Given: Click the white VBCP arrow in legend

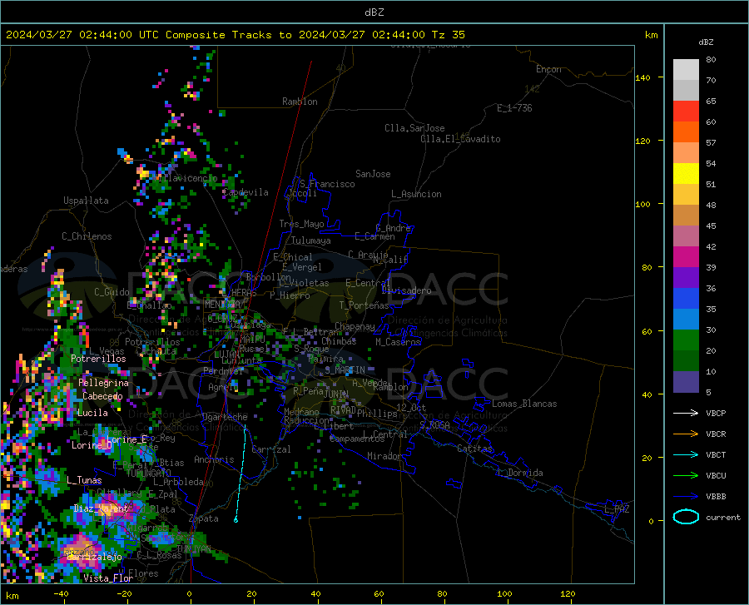Looking at the screenshot, I should [686, 413].
